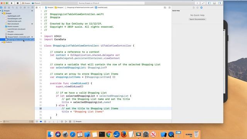Click Shoppie project in jump bar breadcrumb
Screen dimensions: 247x139
coord(49,7)
